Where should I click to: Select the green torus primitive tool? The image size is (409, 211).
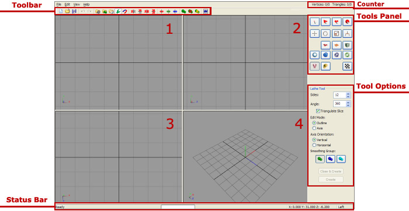coord(347,55)
